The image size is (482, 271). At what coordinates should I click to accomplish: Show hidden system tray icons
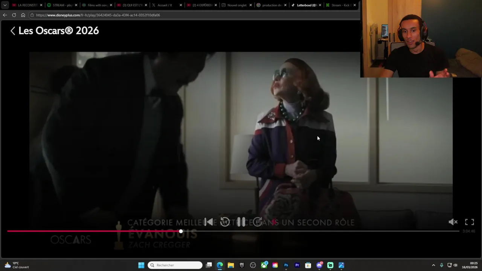click(x=433, y=265)
